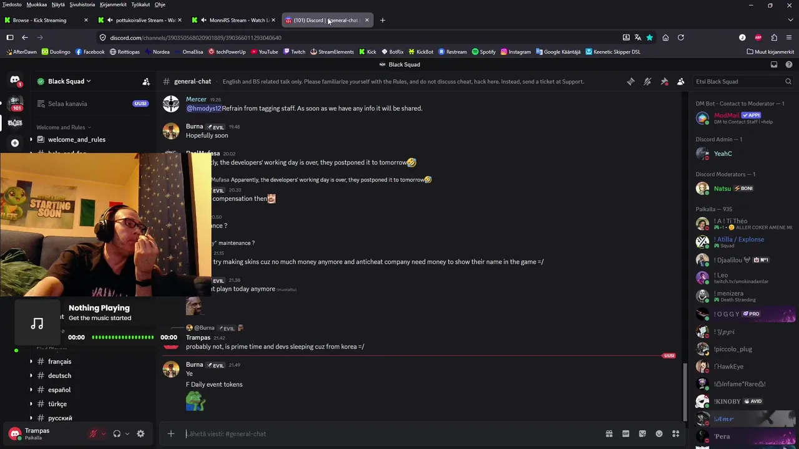Show pinned messages

tap(664, 82)
